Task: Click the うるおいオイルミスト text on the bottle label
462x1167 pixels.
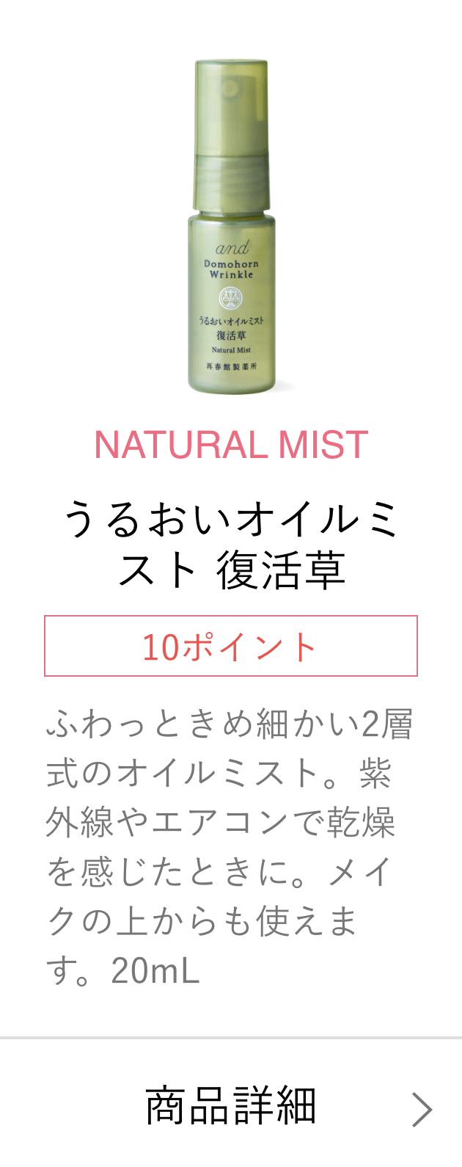Action: click(231, 321)
